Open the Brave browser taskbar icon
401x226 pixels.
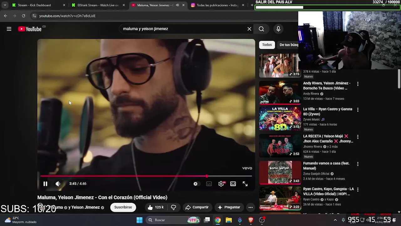tap(251, 220)
